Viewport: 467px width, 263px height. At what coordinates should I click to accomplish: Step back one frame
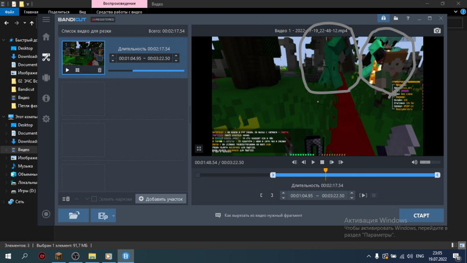point(304,162)
